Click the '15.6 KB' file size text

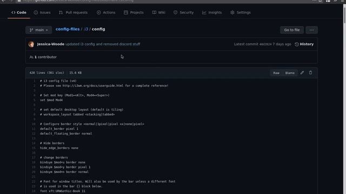tap(76, 73)
